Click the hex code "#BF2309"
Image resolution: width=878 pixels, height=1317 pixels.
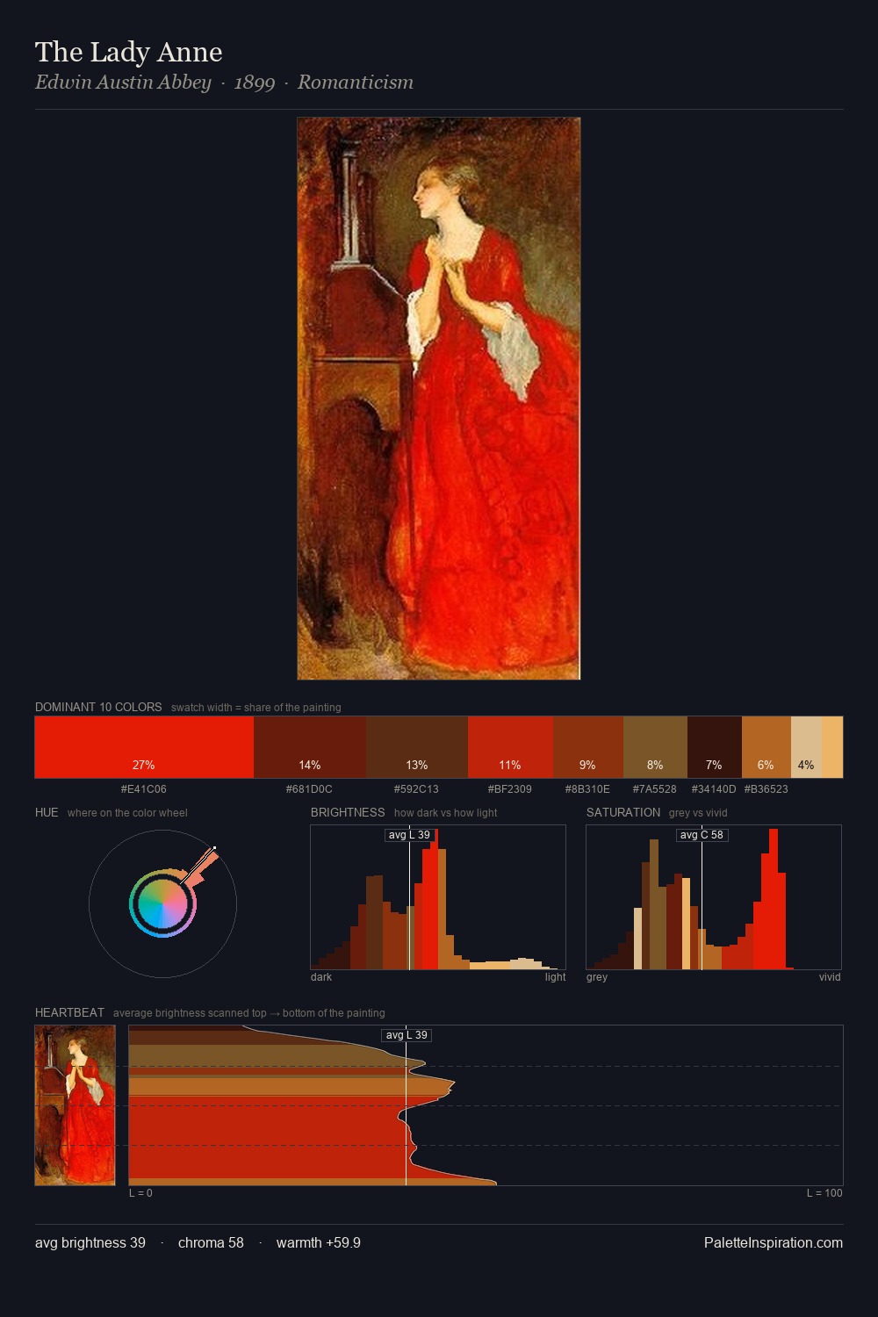point(510,789)
